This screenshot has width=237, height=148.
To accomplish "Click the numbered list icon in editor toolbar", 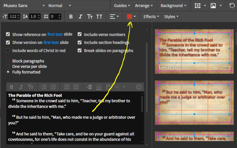I will tap(53, 87).
